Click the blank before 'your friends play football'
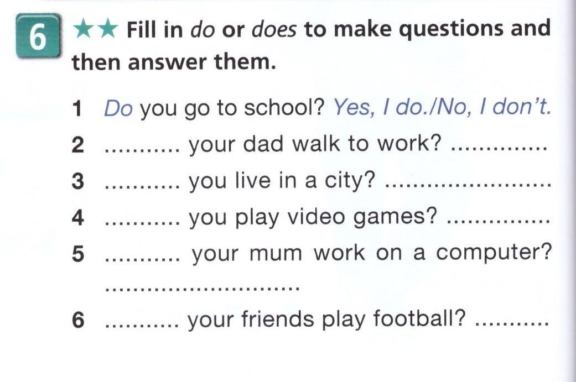 tap(141, 325)
